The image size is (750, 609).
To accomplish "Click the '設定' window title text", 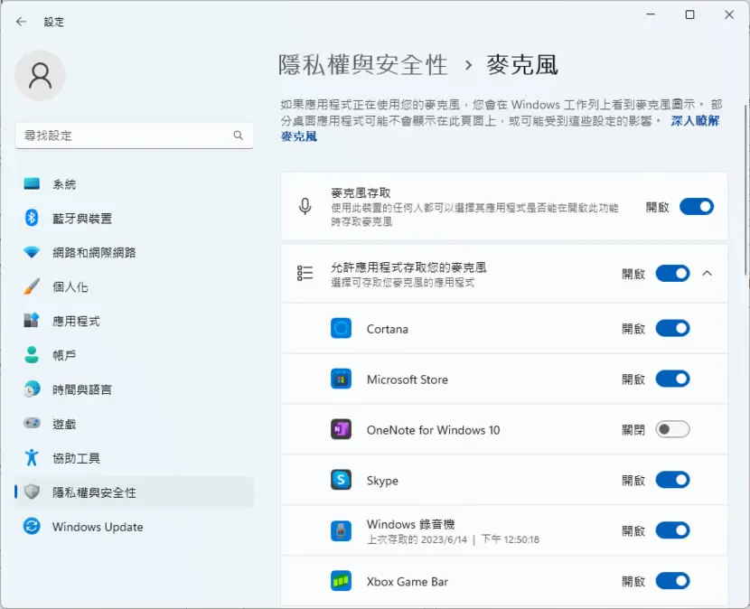I will point(53,22).
